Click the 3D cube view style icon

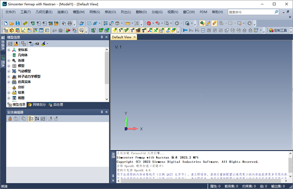pyautogui.click(x=117, y=23)
